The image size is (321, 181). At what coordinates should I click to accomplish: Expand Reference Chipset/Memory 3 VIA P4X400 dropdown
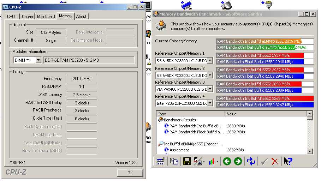210,89
